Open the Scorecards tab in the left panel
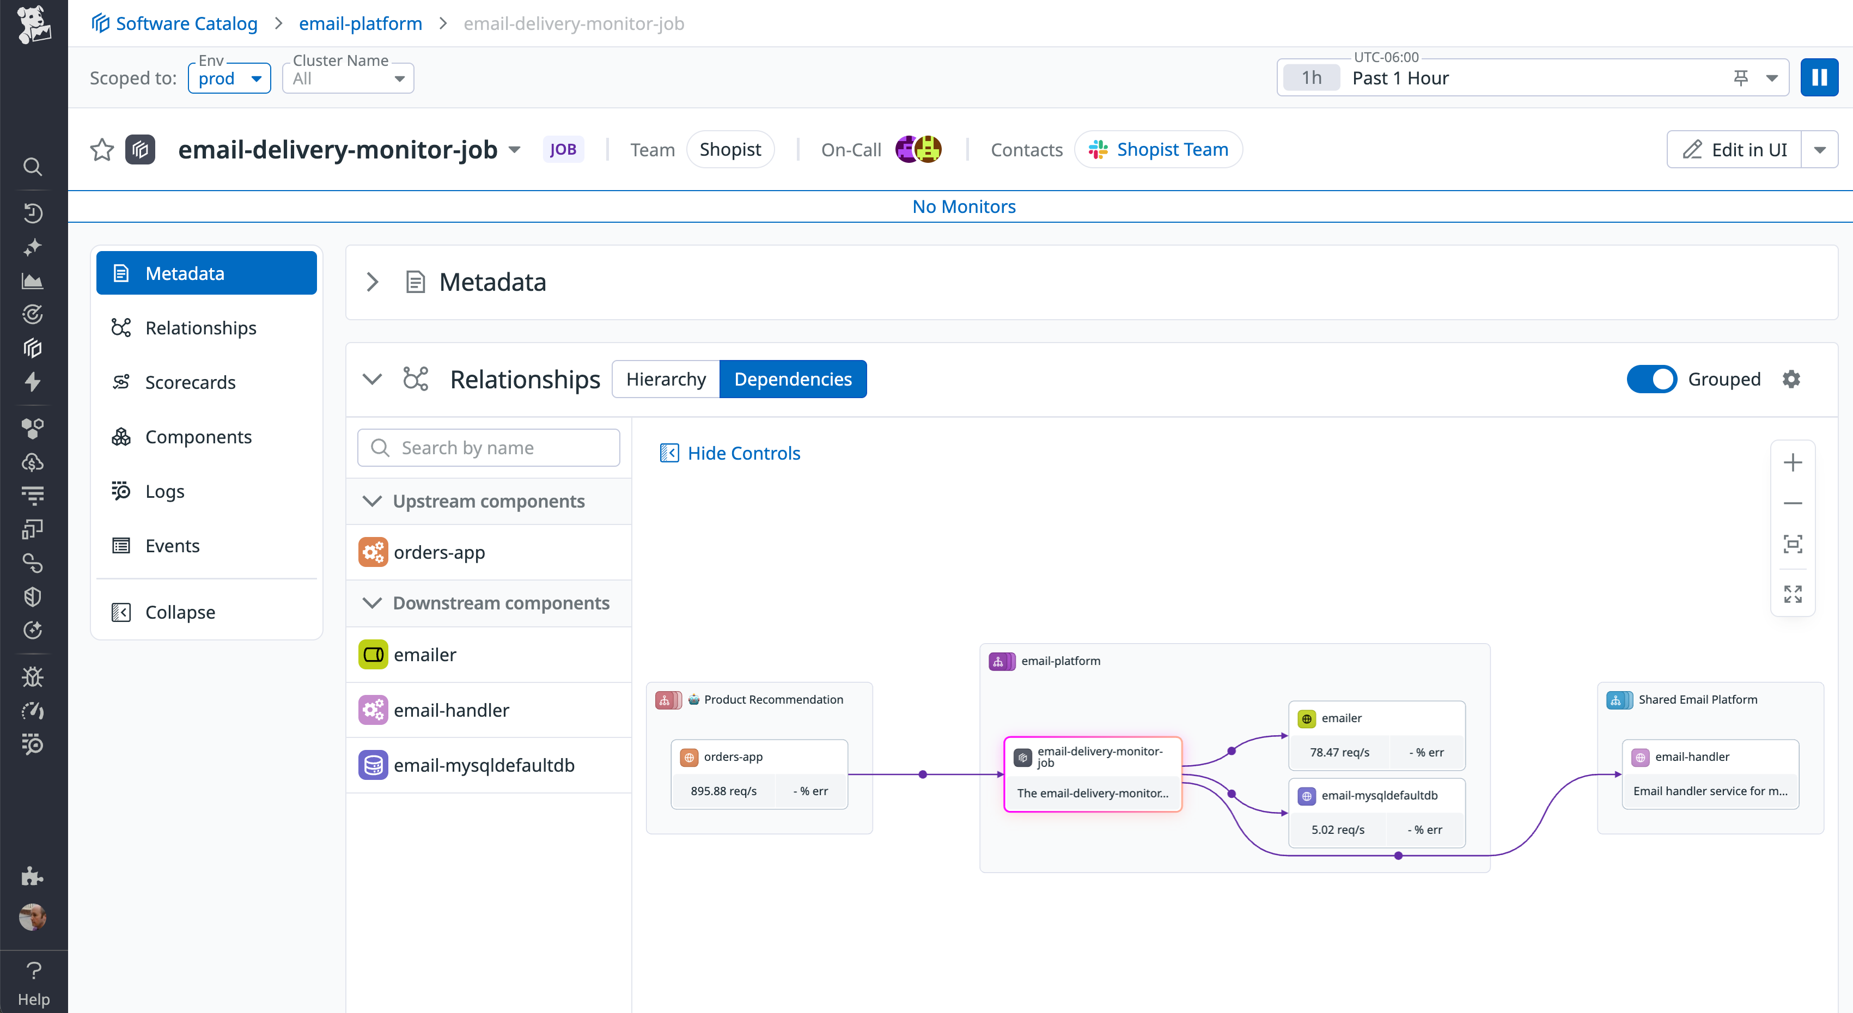This screenshot has width=1853, height=1013. pos(190,382)
